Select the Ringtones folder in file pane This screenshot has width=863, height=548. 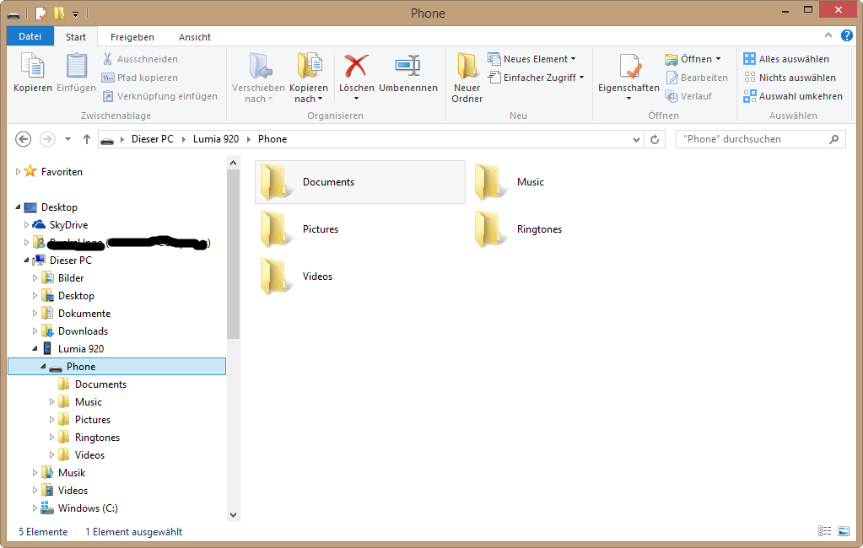click(x=519, y=229)
